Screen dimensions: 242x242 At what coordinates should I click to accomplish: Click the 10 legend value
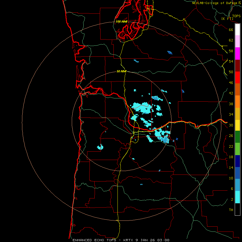pos(231,178)
